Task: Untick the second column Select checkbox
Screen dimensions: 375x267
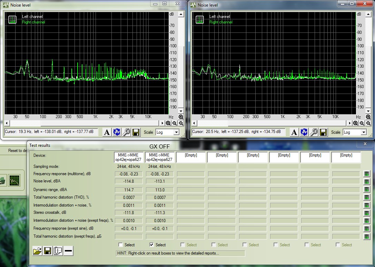Action: click(152, 245)
